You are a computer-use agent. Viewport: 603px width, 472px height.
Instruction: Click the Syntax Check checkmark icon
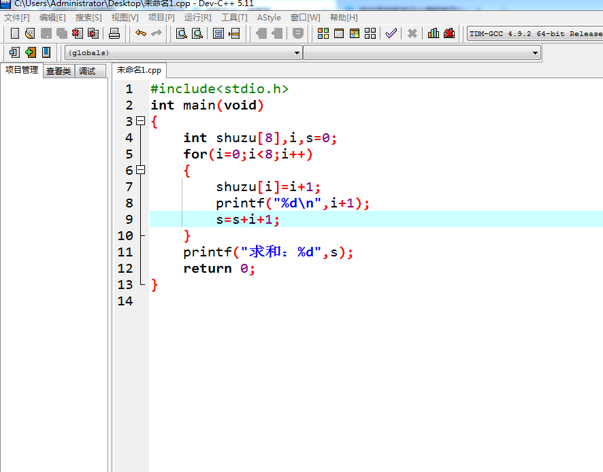tap(391, 33)
